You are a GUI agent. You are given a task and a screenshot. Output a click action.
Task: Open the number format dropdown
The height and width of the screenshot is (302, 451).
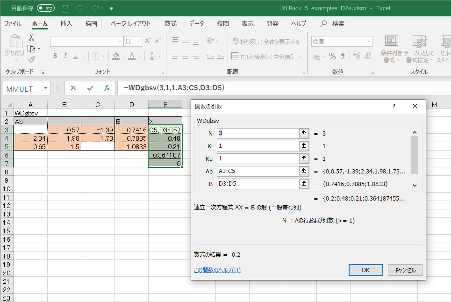click(369, 42)
